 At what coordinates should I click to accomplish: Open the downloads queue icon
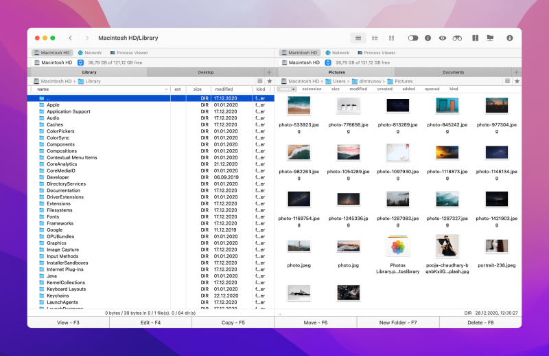click(x=509, y=38)
